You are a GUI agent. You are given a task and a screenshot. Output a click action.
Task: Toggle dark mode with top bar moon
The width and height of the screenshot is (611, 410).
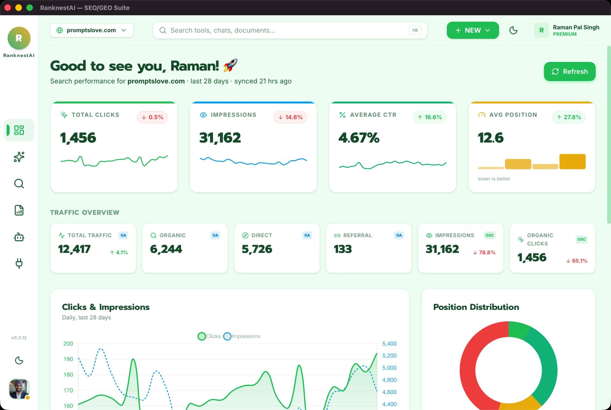click(513, 30)
